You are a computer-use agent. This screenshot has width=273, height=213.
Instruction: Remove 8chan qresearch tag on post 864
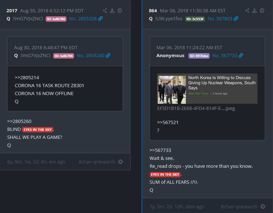pos(263,206)
